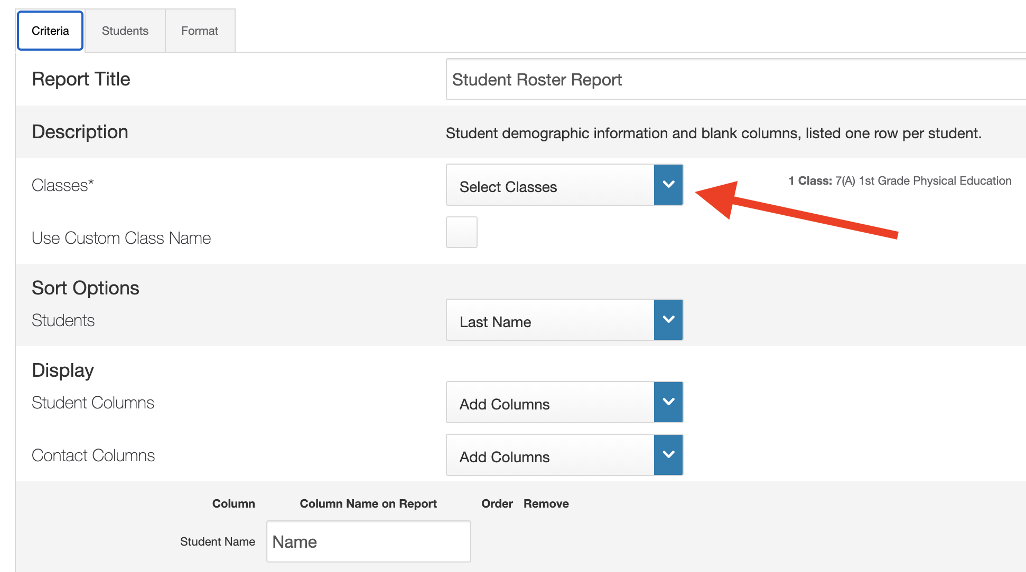Click the report Description text

click(713, 134)
